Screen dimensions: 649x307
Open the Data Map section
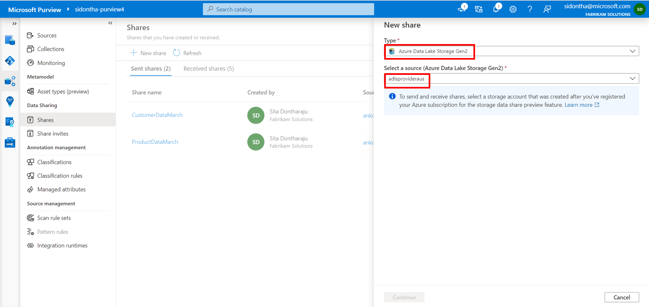pyautogui.click(x=10, y=61)
